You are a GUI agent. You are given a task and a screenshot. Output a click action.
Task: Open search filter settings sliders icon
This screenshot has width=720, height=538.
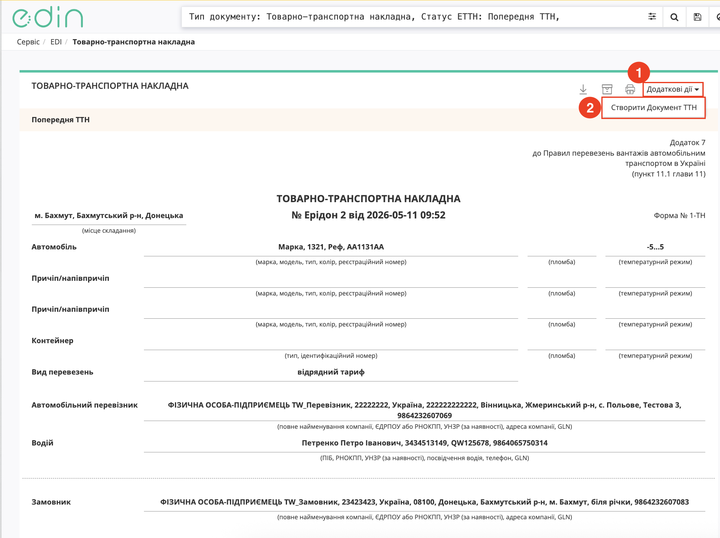(x=652, y=17)
